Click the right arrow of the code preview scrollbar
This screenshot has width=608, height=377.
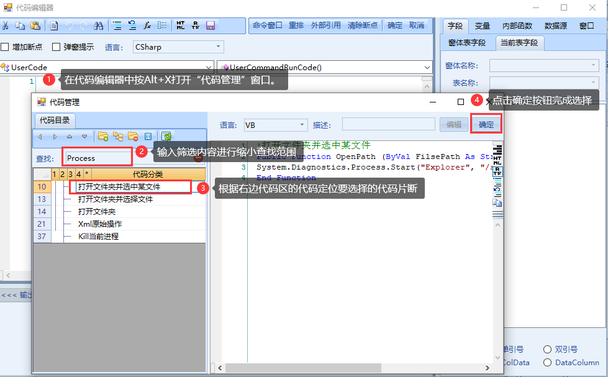(x=488, y=368)
